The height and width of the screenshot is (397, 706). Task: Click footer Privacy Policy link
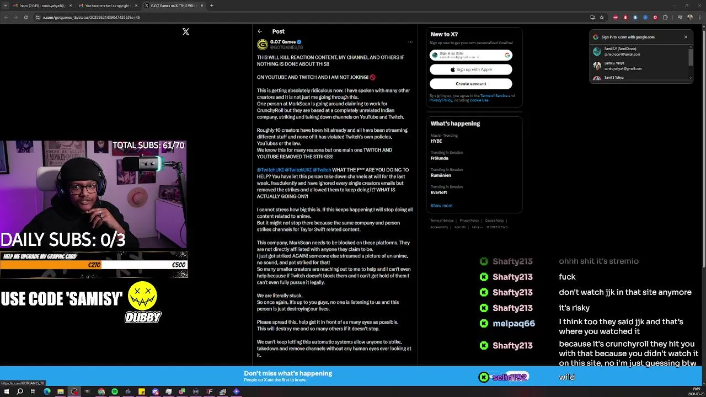coord(469,221)
